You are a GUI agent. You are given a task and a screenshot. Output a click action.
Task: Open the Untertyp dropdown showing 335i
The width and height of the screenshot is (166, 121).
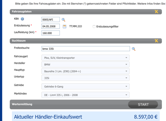tap(85, 78)
